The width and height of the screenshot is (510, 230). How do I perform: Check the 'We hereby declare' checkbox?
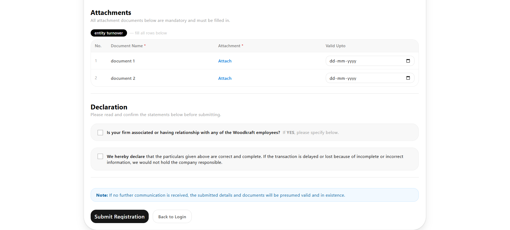coord(100,156)
